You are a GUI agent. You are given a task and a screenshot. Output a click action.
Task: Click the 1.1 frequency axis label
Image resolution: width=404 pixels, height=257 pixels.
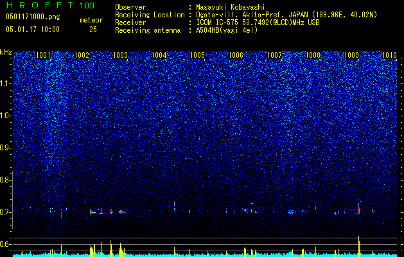[5, 84]
